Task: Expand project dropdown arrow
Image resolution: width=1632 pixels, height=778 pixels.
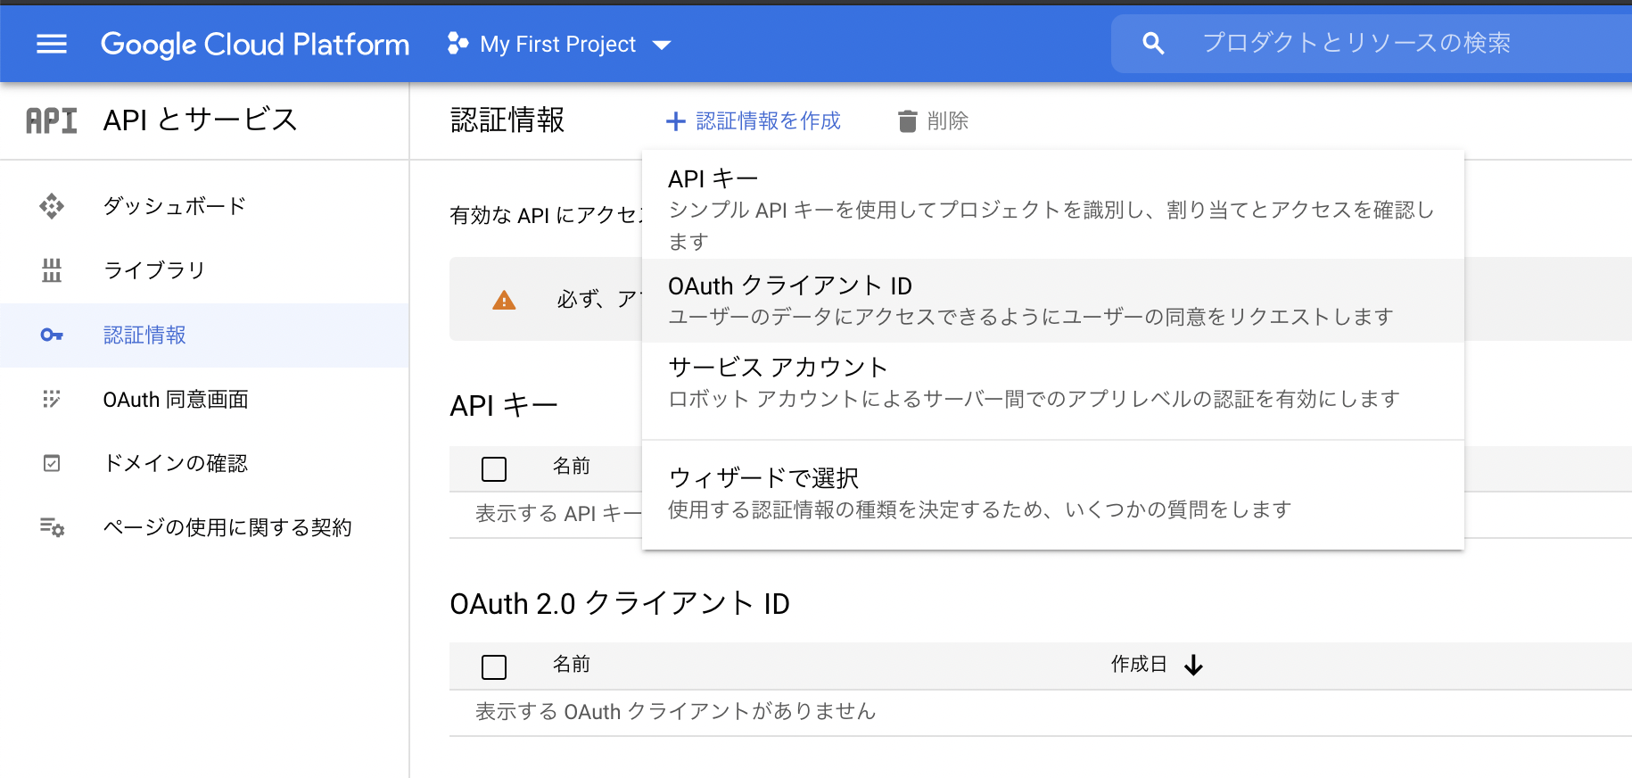Action: tap(662, 45)
